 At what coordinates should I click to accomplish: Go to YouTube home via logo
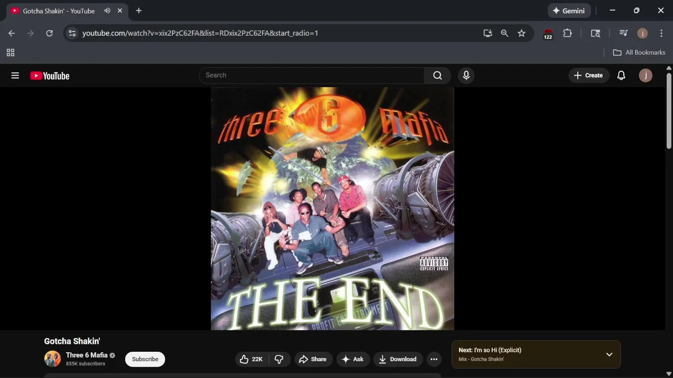[x=49, y=76]
